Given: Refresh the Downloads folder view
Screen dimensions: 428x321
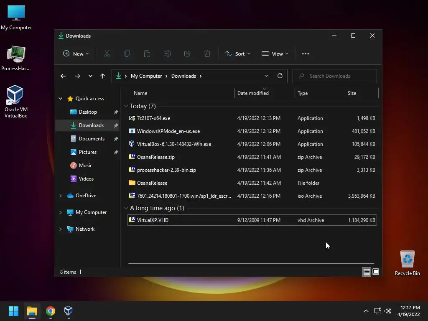Looking at the screenshot, I should [x=280, y=76].
